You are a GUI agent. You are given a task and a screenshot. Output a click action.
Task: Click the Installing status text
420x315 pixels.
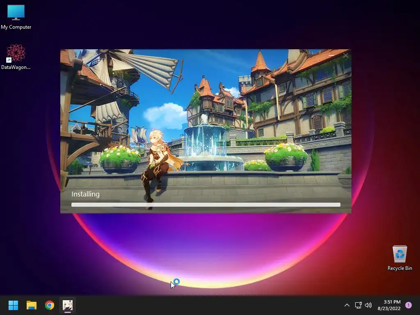click(85, 194)
